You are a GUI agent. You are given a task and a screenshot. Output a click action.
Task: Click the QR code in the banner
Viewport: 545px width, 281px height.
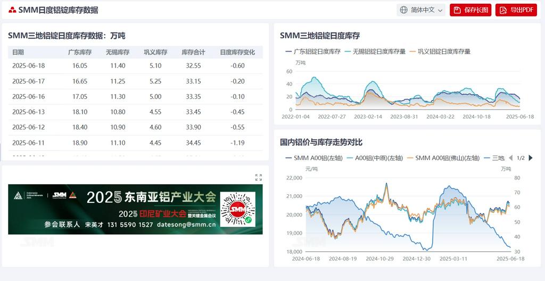[x=238, y=209]
